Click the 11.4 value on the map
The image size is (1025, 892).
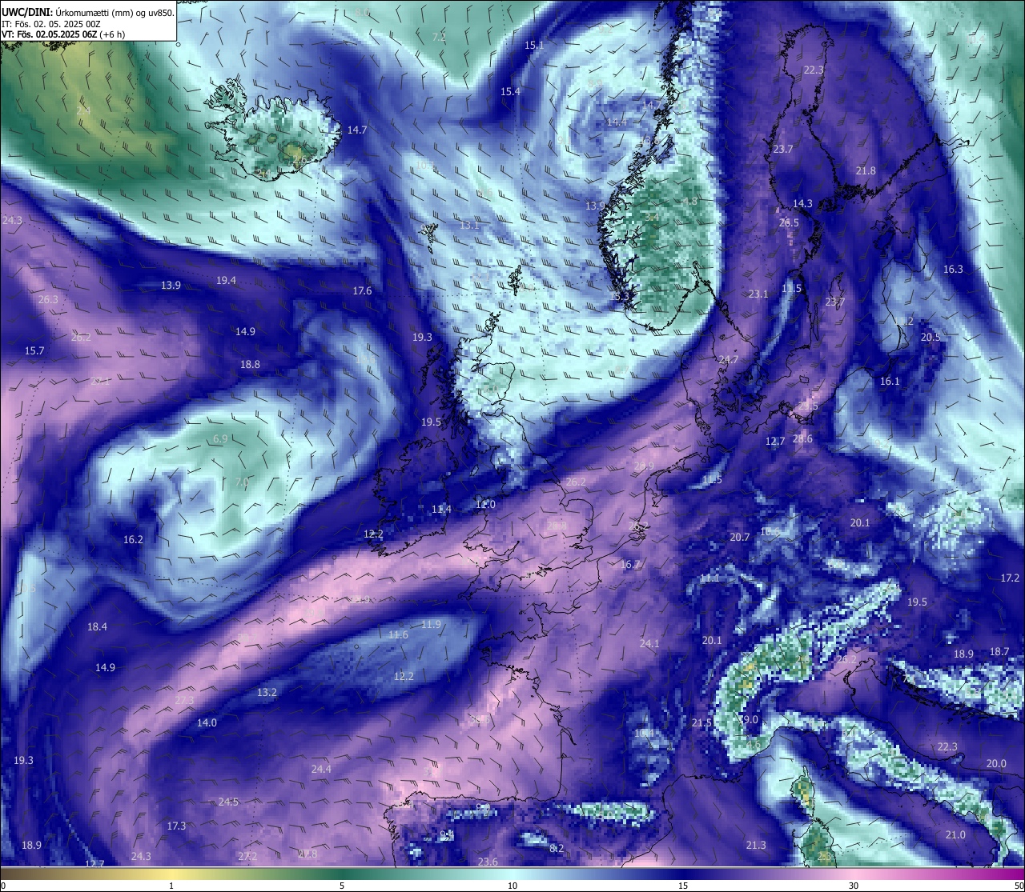coord(441,510)
